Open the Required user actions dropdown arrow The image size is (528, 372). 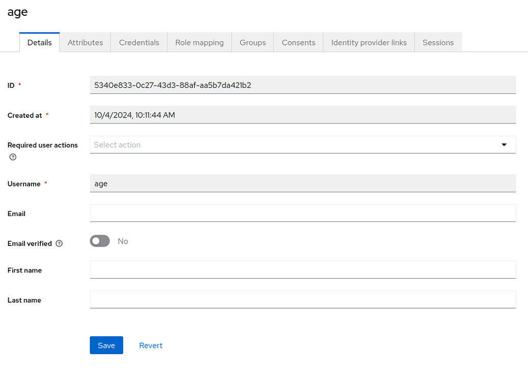[504, 145]
